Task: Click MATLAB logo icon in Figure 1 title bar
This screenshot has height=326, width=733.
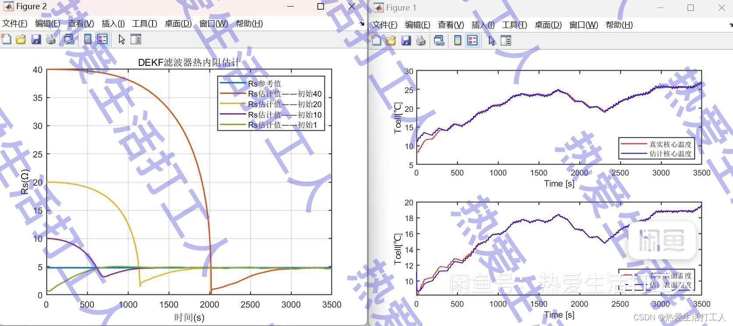Action: coord(378,8)
